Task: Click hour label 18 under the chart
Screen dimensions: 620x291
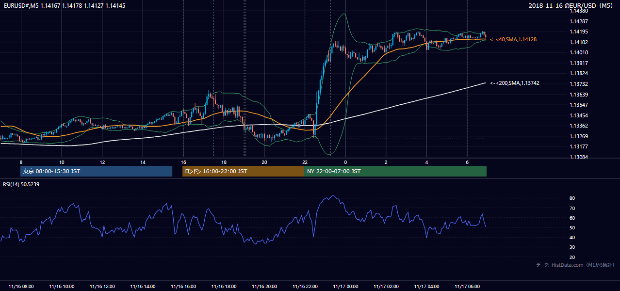Action: coord(224,162)
